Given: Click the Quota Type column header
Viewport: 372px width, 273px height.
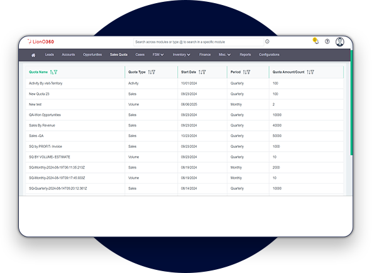Looking at the screenshot, I should (137, 72).
